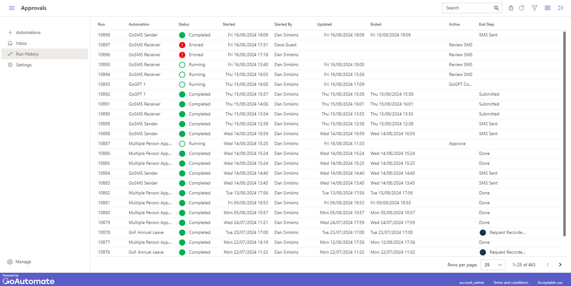Click Submitted end step for run 10891
Image resolution: width=571 pixels, height=286 pixels.
coord(489,104)
